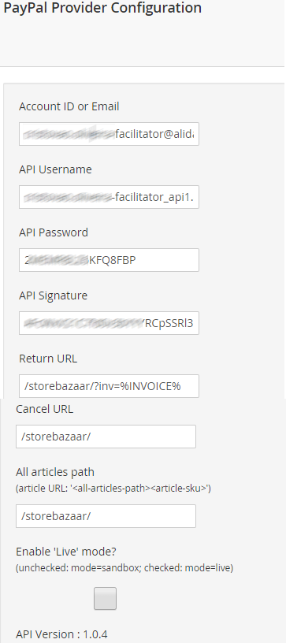Click the API Version : 1.0.4 text
The width and height of the screenshot is (286, 643).
click(x=61, y=634)
